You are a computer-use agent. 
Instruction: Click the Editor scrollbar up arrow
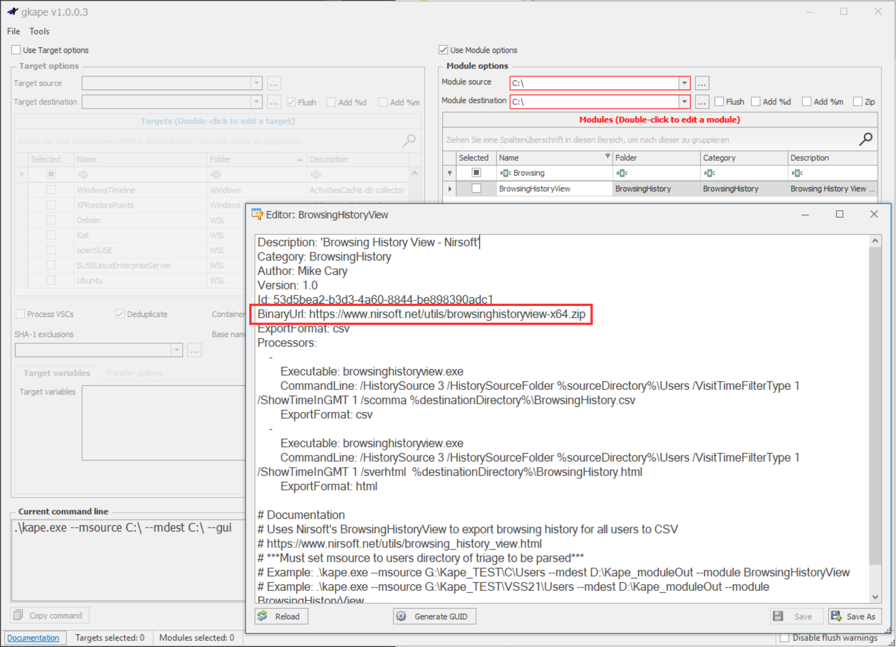(x=875, y=241)
